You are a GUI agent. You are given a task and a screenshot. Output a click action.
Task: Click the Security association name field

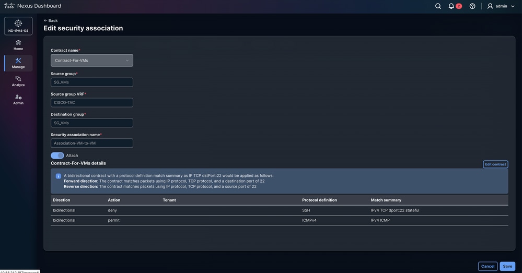[92, 143]
